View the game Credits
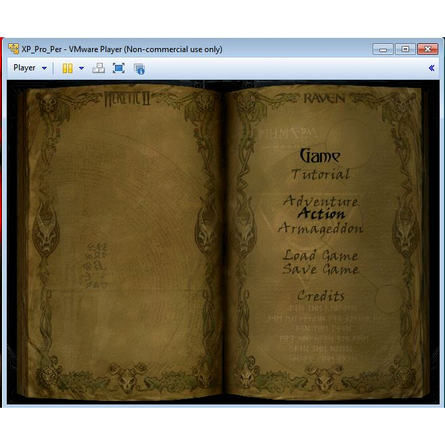This screenshot has height=445, width=445. click(321, 296)
